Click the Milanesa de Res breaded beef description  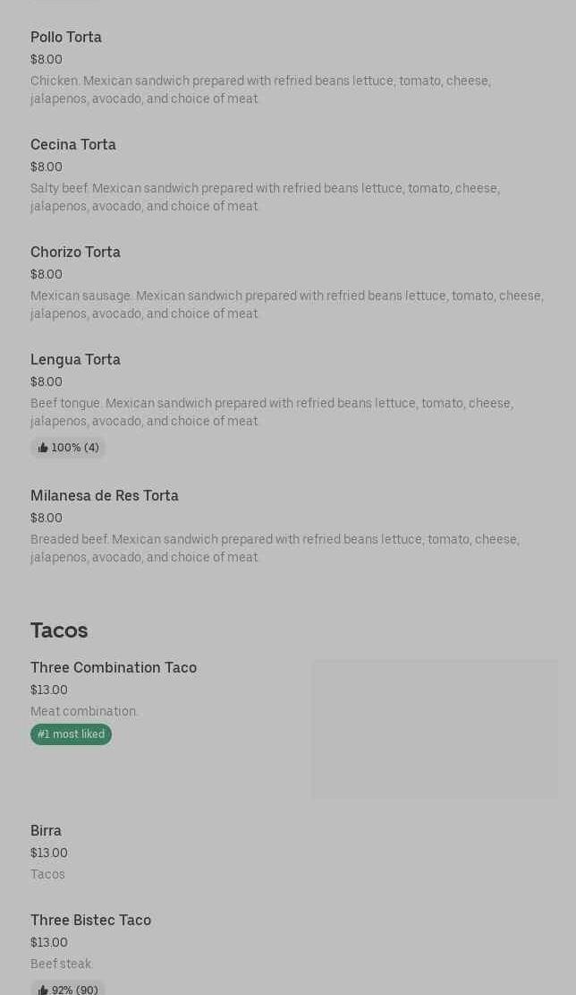point(275,548)
